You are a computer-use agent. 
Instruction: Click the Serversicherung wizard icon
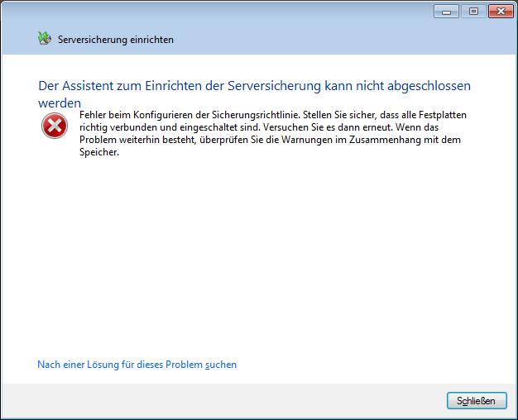pyautogui.click(x=45, y=39)
